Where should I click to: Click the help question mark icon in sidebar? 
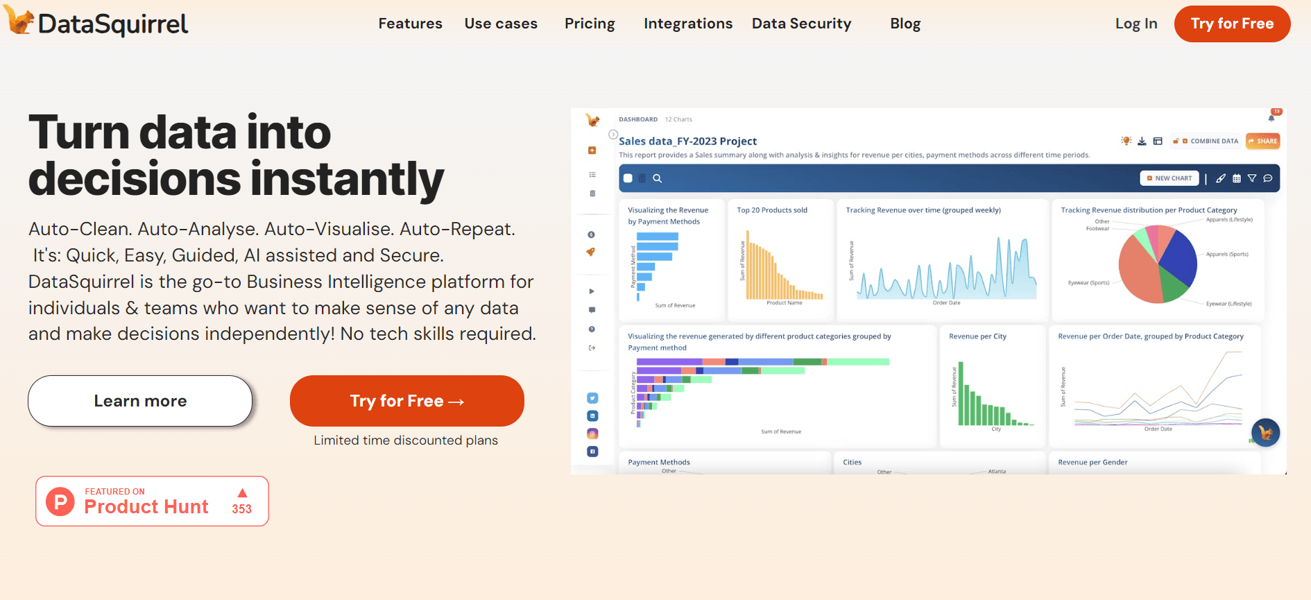(592, 329)
